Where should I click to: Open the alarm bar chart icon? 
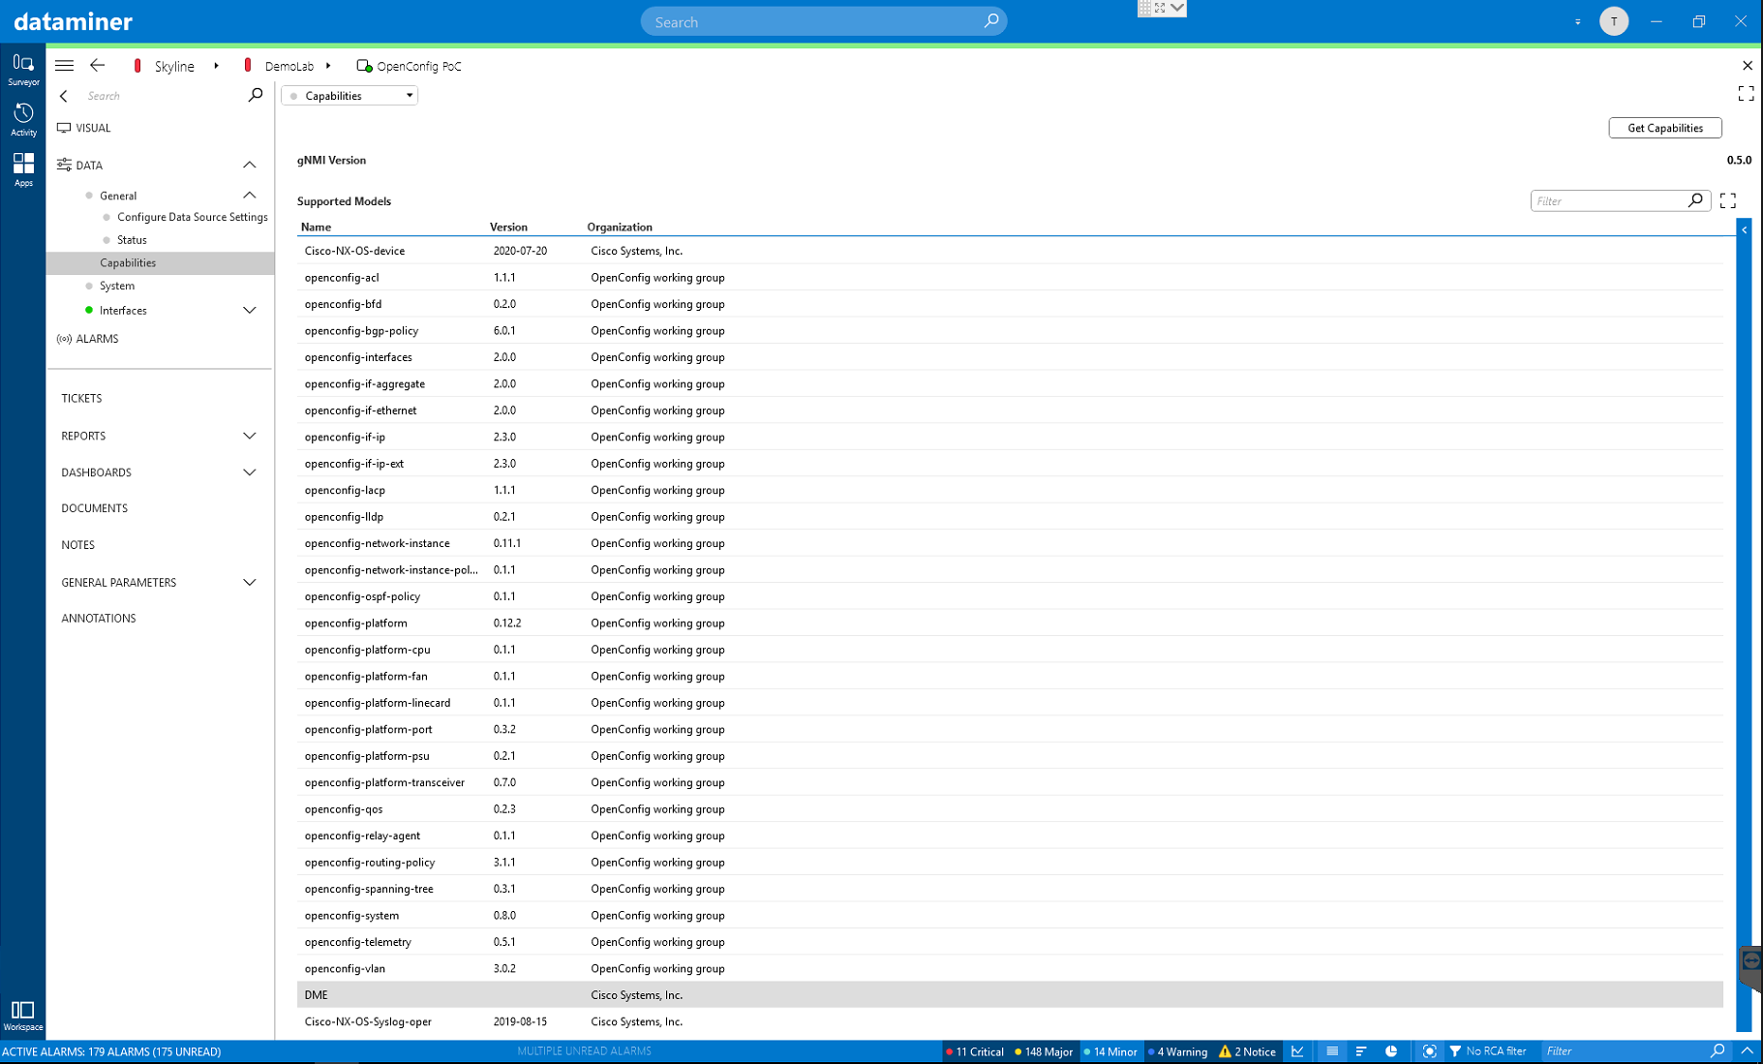(1361, 1051)
